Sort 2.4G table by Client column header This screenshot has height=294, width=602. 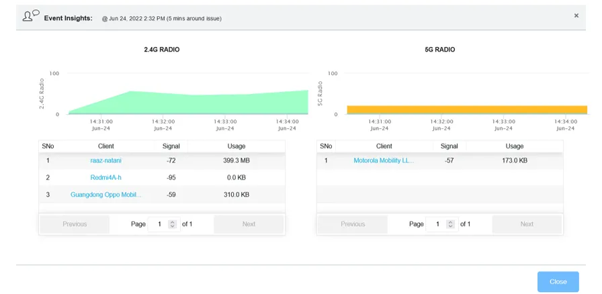(106, 146)
